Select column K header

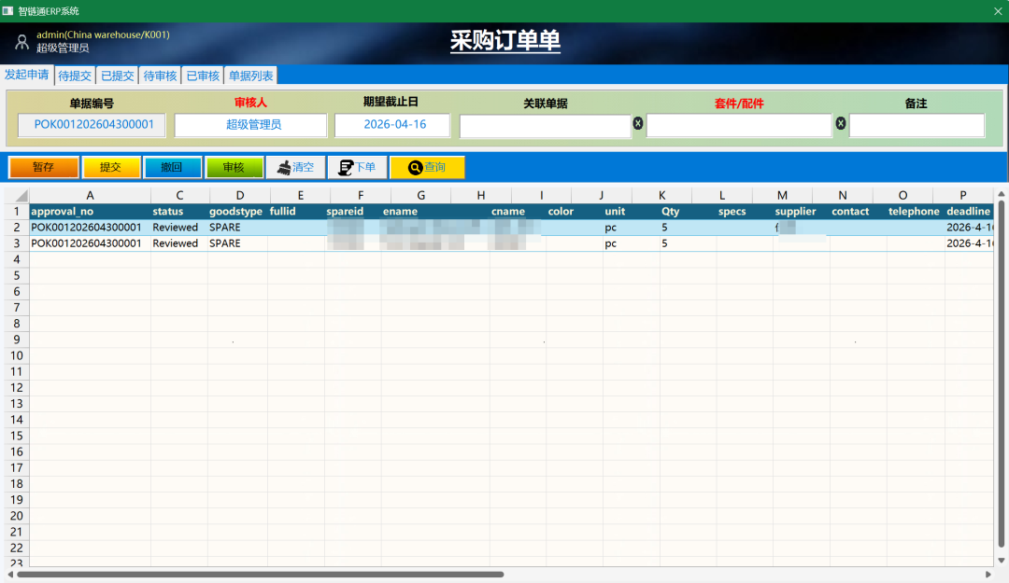coord(662,195)
